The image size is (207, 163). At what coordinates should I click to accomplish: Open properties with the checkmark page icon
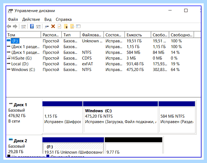(x=59, y=26)
